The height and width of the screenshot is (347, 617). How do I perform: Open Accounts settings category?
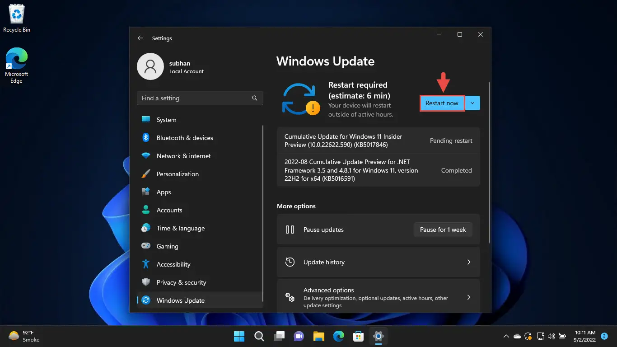pos(200,210)
